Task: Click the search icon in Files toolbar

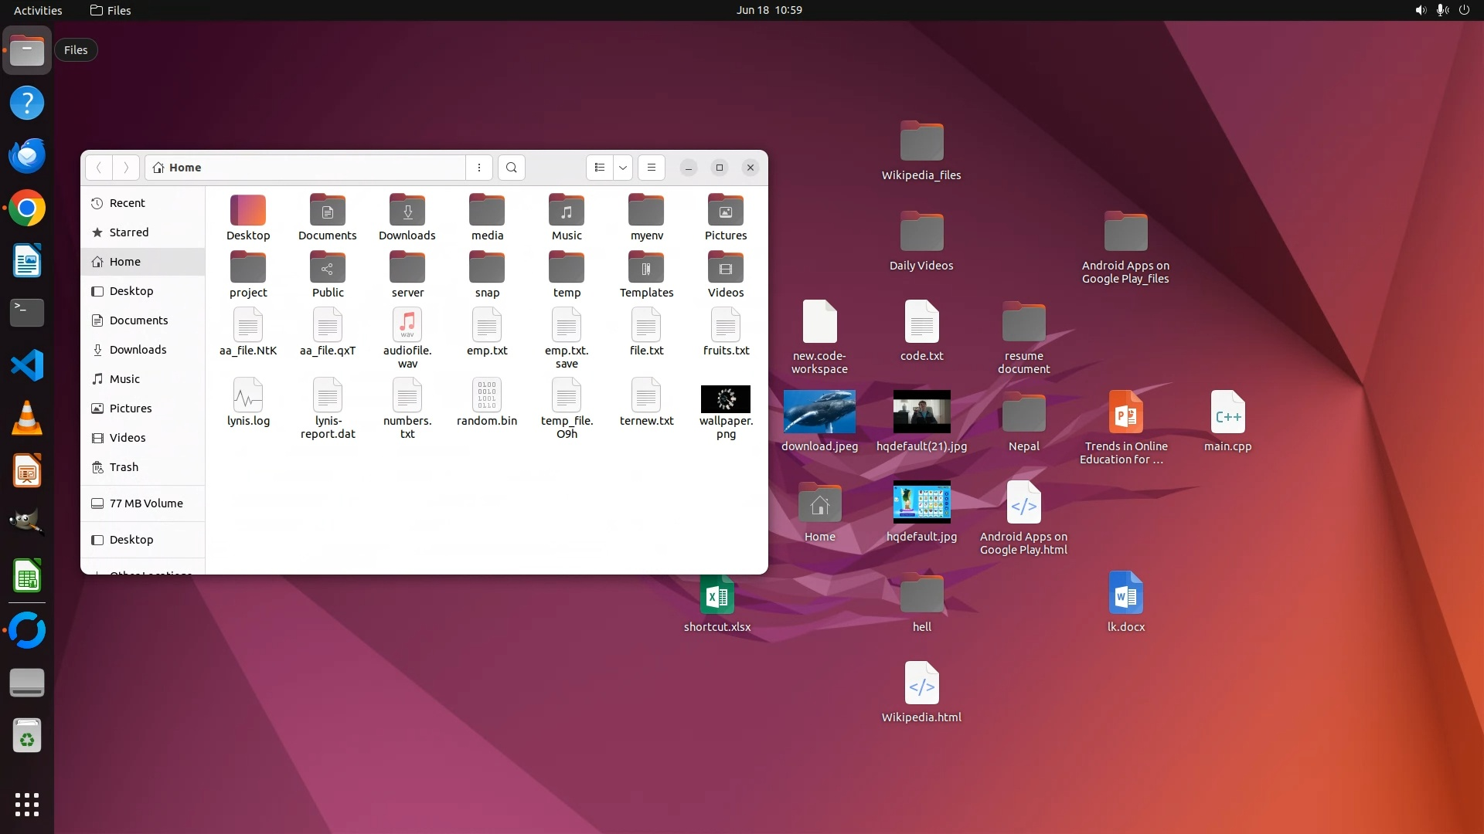Action: [511, 168]
